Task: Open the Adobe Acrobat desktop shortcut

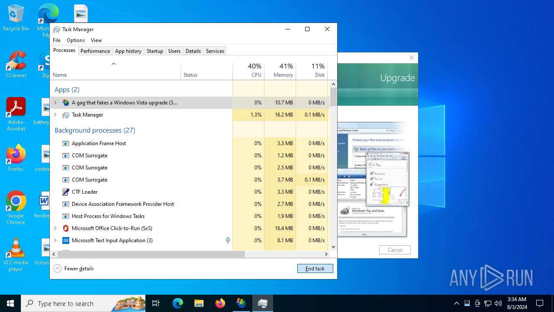Action: 16,114
